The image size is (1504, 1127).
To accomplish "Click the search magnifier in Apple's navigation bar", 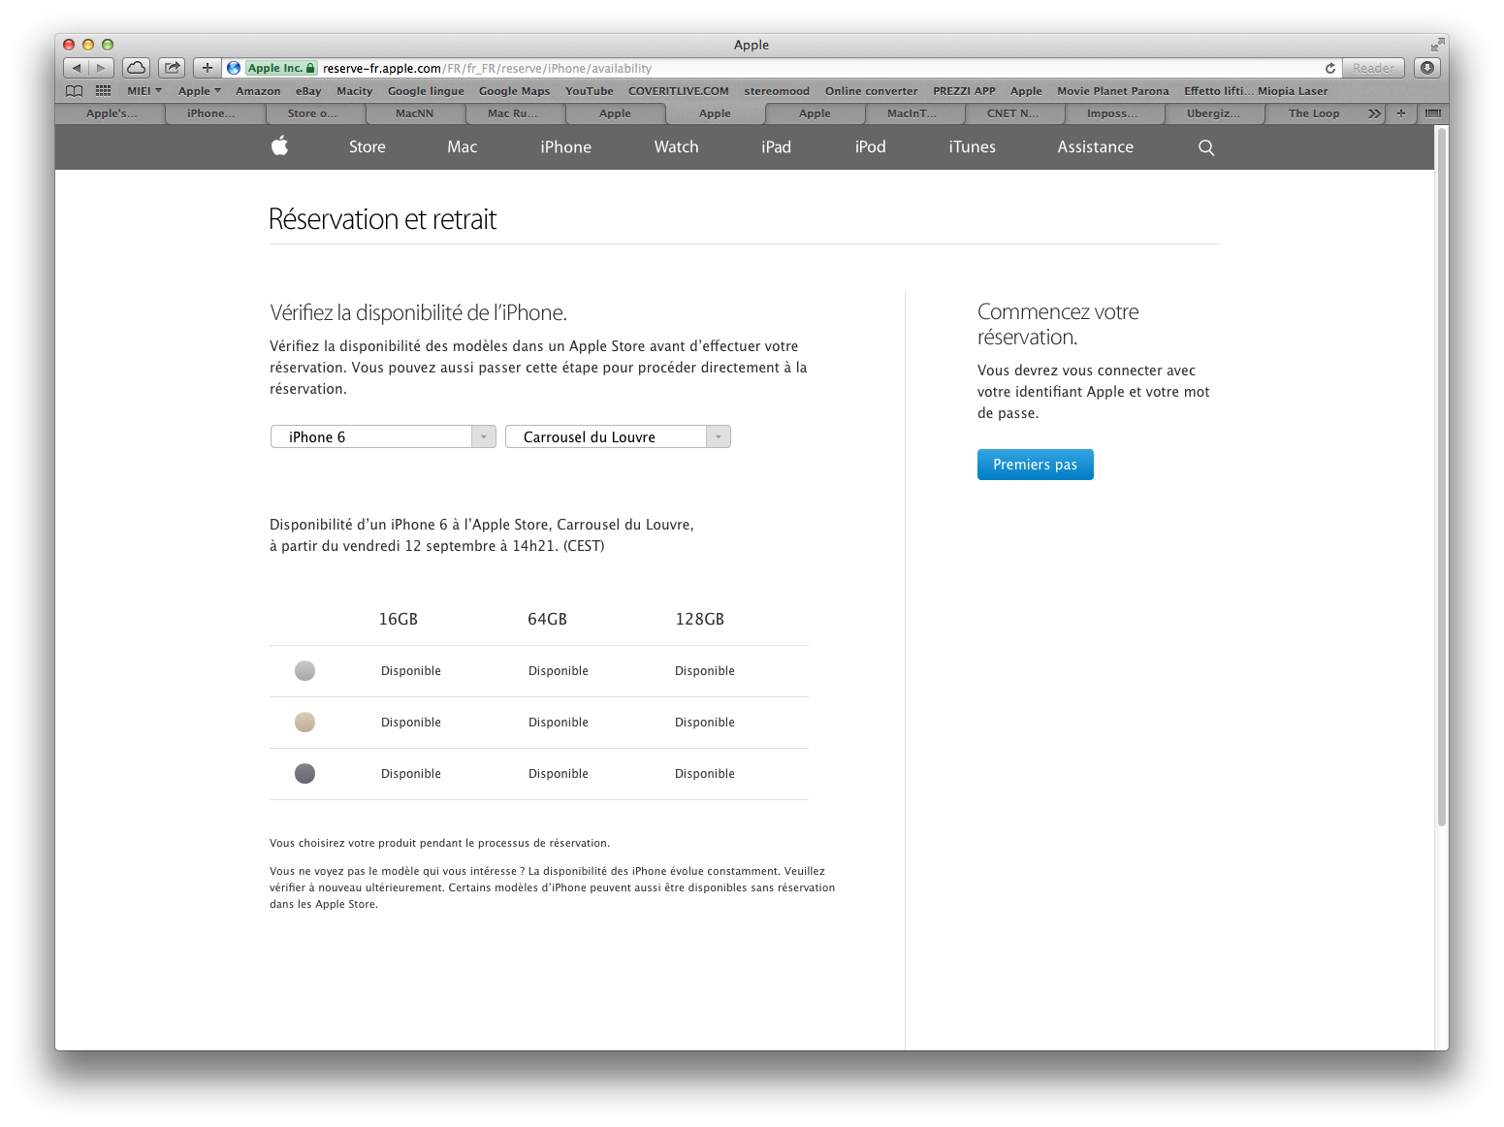I will pyautogui.click(x=1206, y=147).
